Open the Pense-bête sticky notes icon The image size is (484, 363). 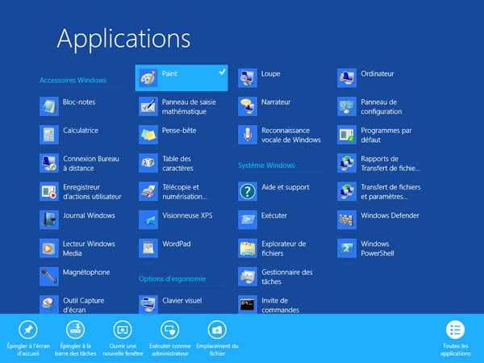(148, 135)
